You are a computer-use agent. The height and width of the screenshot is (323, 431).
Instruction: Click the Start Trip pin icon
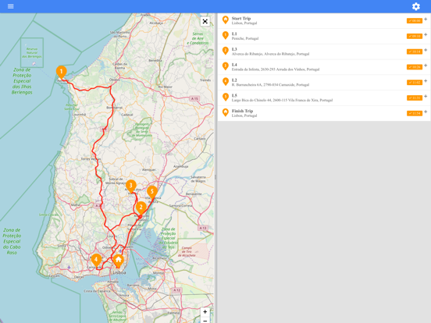click(226, 20)
